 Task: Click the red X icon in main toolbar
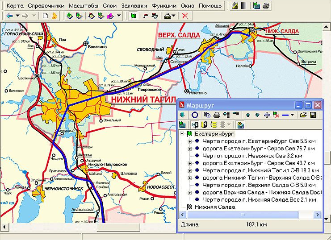pos(184,16)
